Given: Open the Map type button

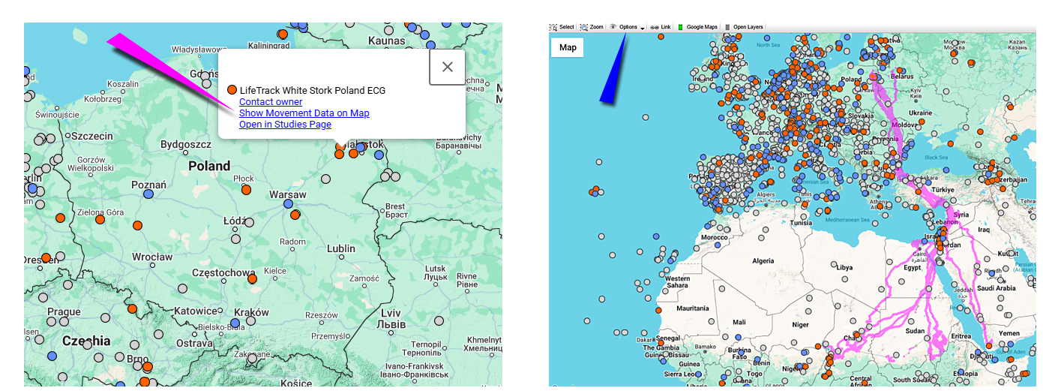Looking at the screenshot, I should [568, 47].
